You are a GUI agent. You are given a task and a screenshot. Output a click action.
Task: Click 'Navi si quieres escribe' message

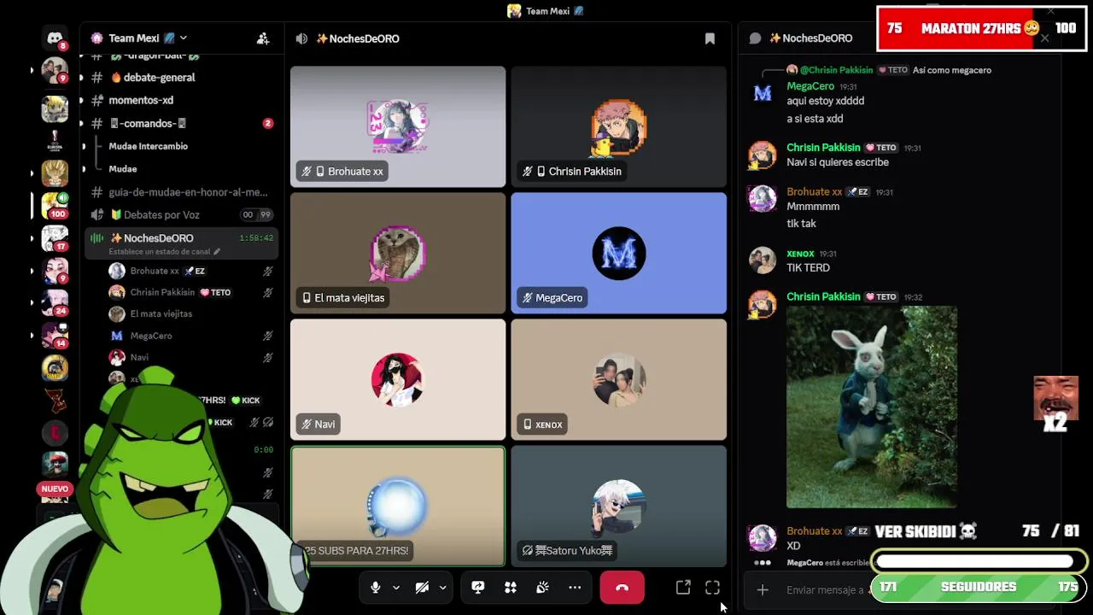[838, 162]
